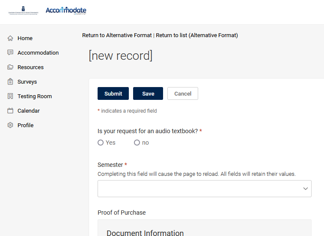
Task: Click the Surveys clipboard icon
Action: tap(10, 82)
